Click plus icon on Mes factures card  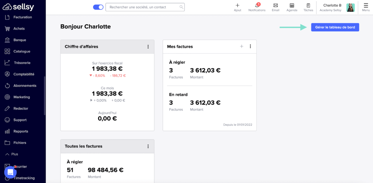coord(242,46)
